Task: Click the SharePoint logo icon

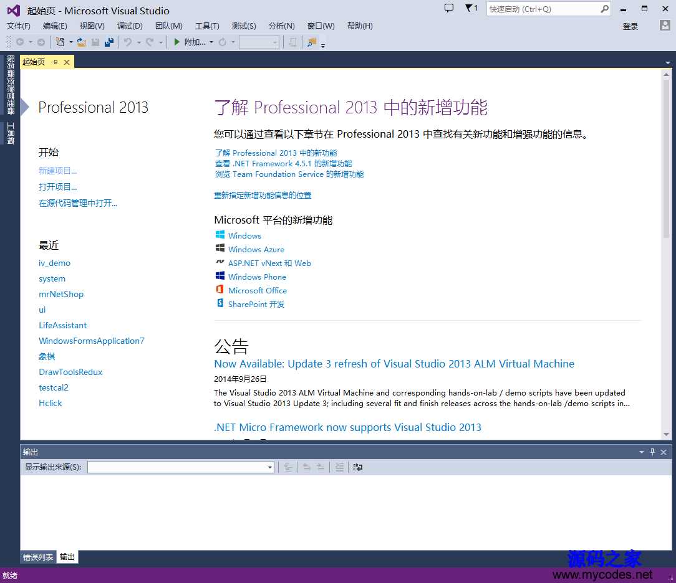Action: [x=220, y=303]
